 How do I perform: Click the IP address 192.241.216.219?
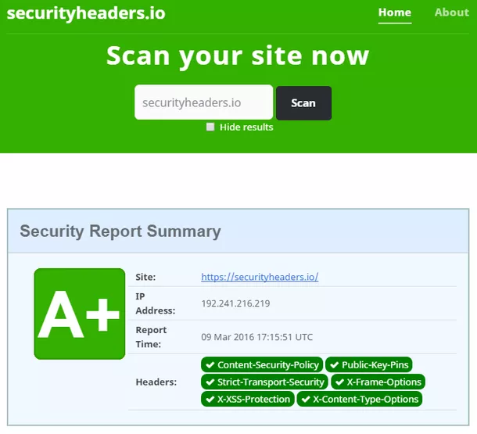click(x=235, y=303)
